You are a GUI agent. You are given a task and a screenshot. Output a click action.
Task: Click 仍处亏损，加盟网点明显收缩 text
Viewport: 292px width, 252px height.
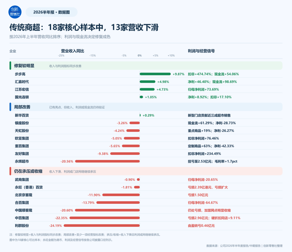[x=209, y=210]
